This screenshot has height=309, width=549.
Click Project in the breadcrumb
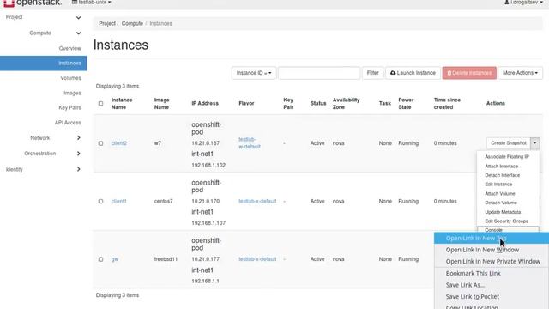(x=107, y=23)
